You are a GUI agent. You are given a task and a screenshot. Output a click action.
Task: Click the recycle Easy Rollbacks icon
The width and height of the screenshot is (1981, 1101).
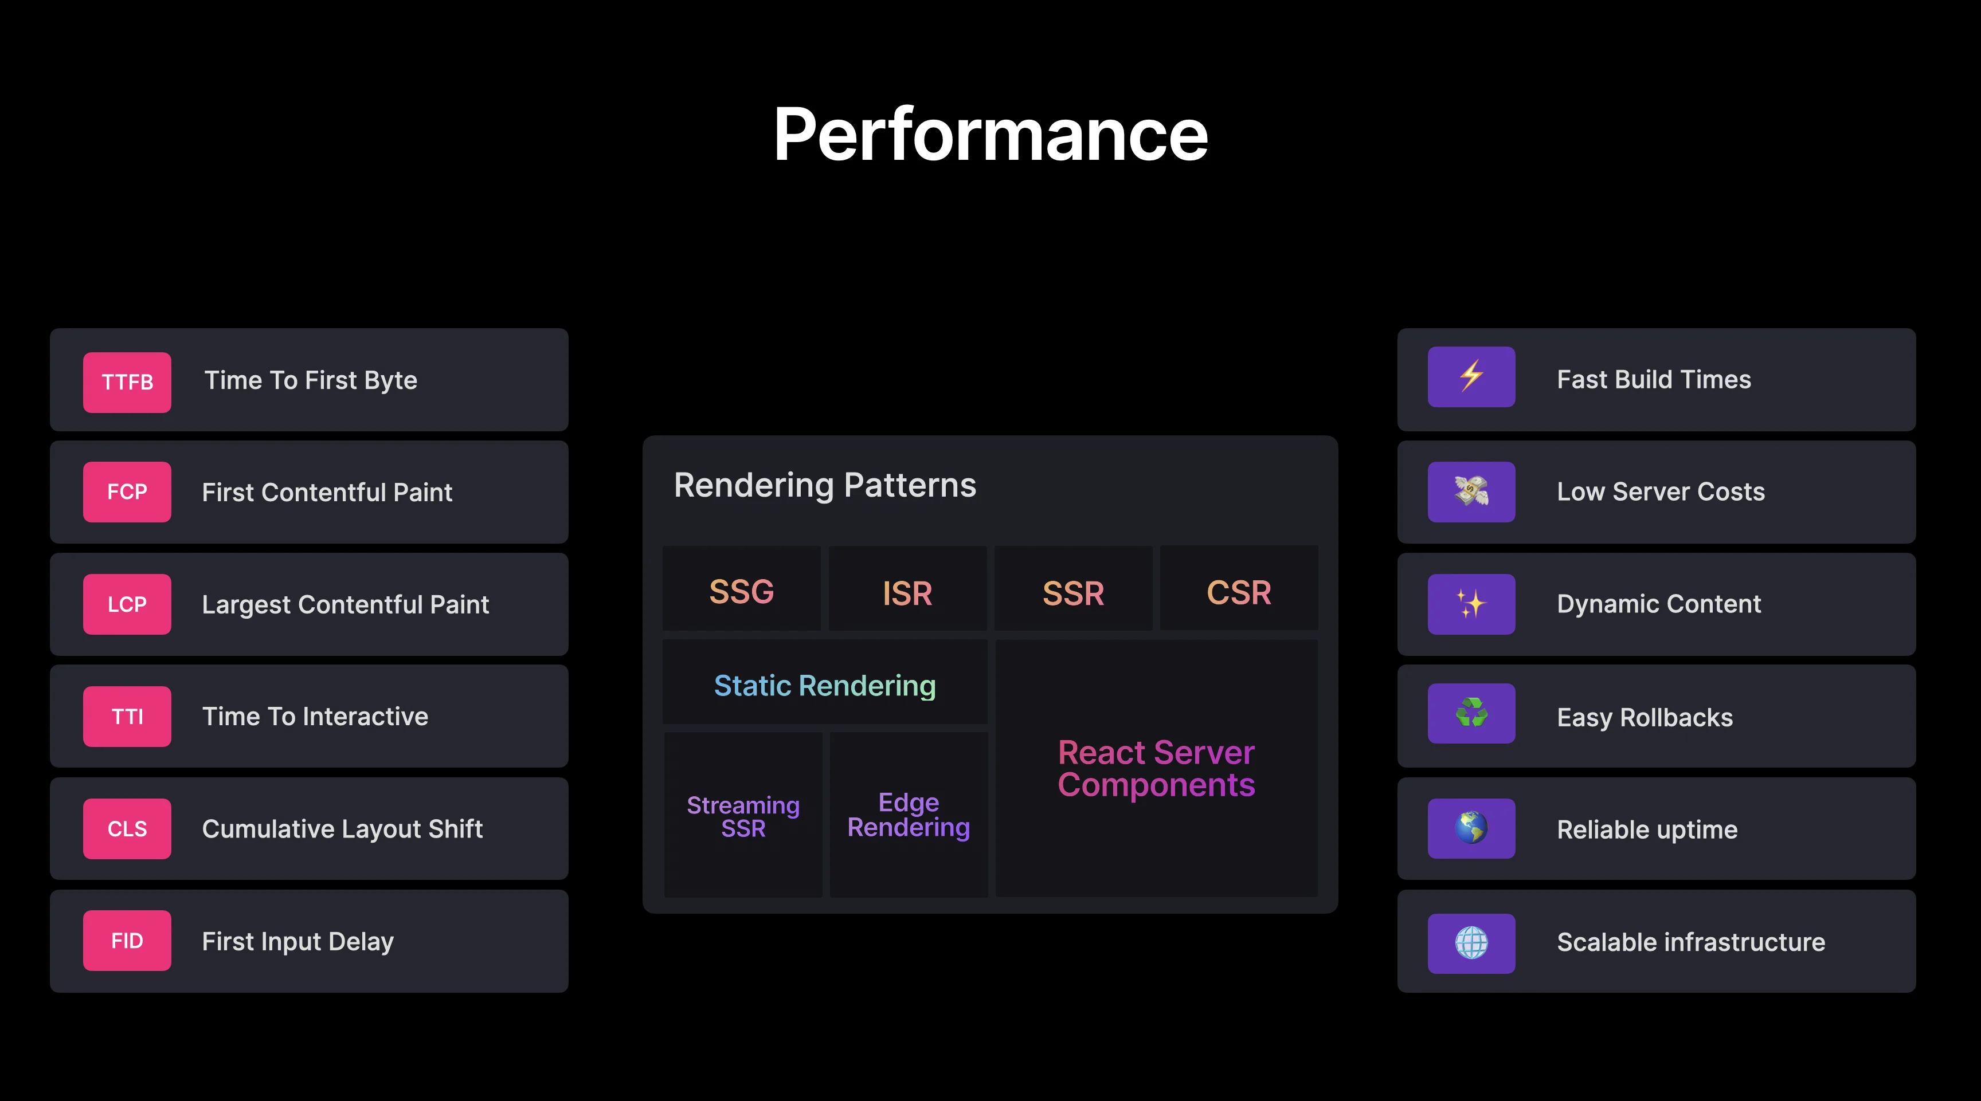click(1470, 714)
